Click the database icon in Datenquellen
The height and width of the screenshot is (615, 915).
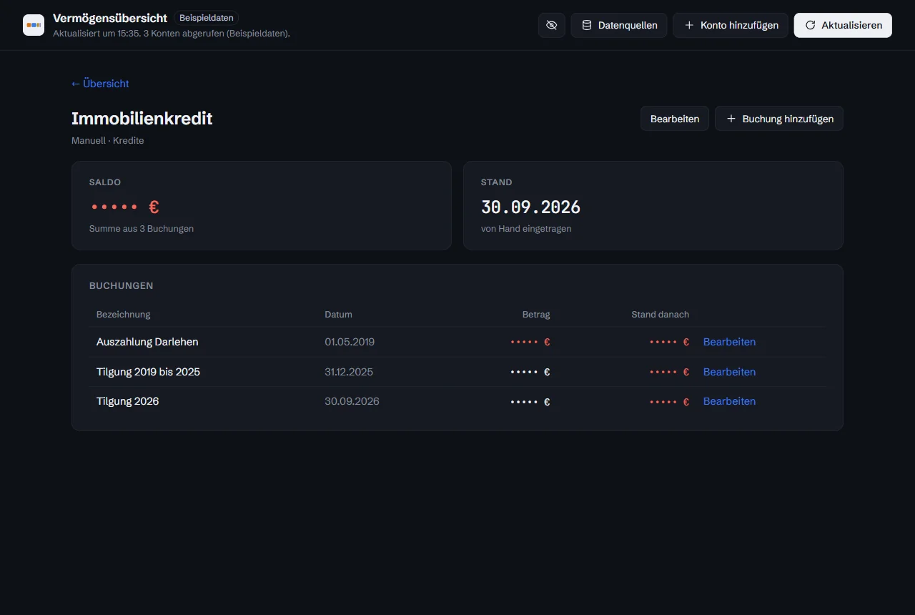[x=587, y=25]
